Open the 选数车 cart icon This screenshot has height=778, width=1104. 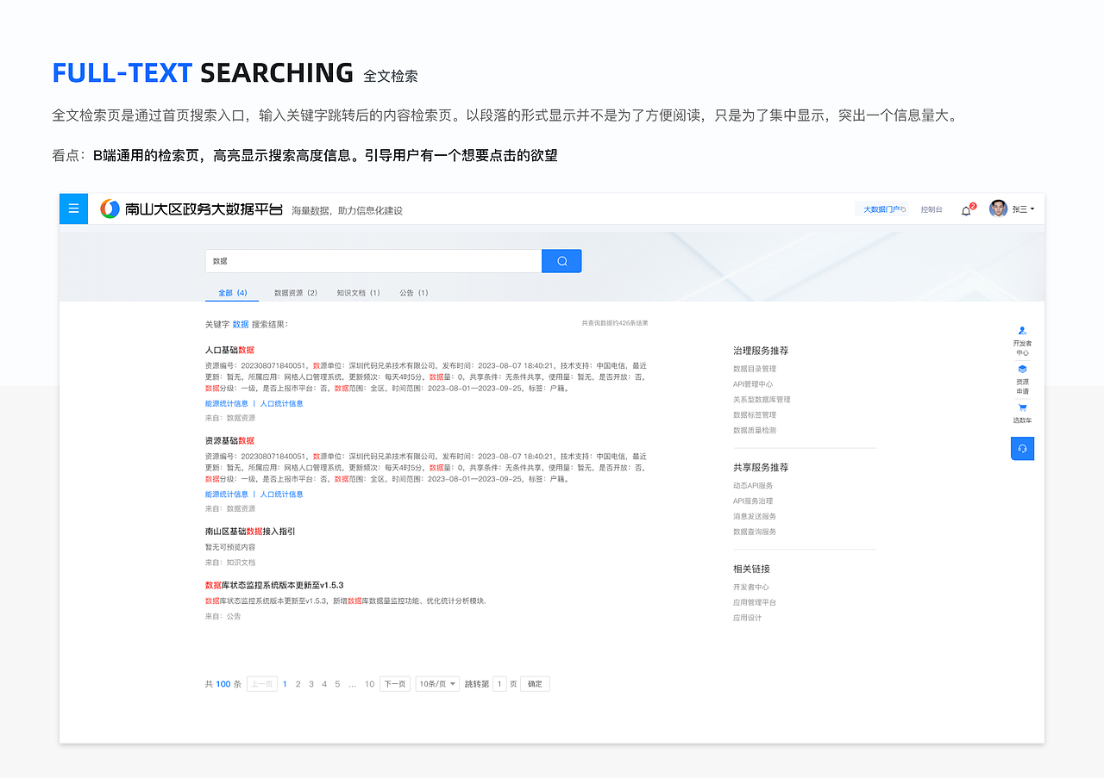point(1022,414)
